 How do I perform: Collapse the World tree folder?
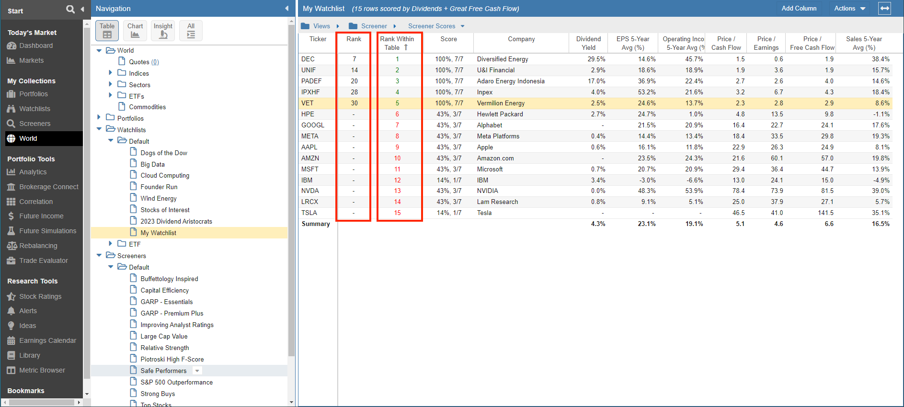[x=99, y=50]
